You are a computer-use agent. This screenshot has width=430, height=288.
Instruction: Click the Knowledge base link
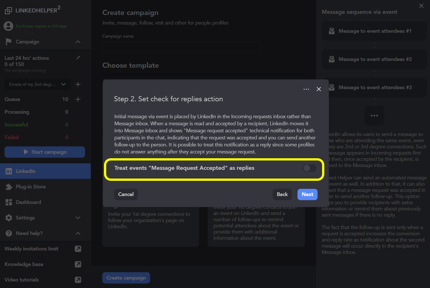click(x=24, y=264)
